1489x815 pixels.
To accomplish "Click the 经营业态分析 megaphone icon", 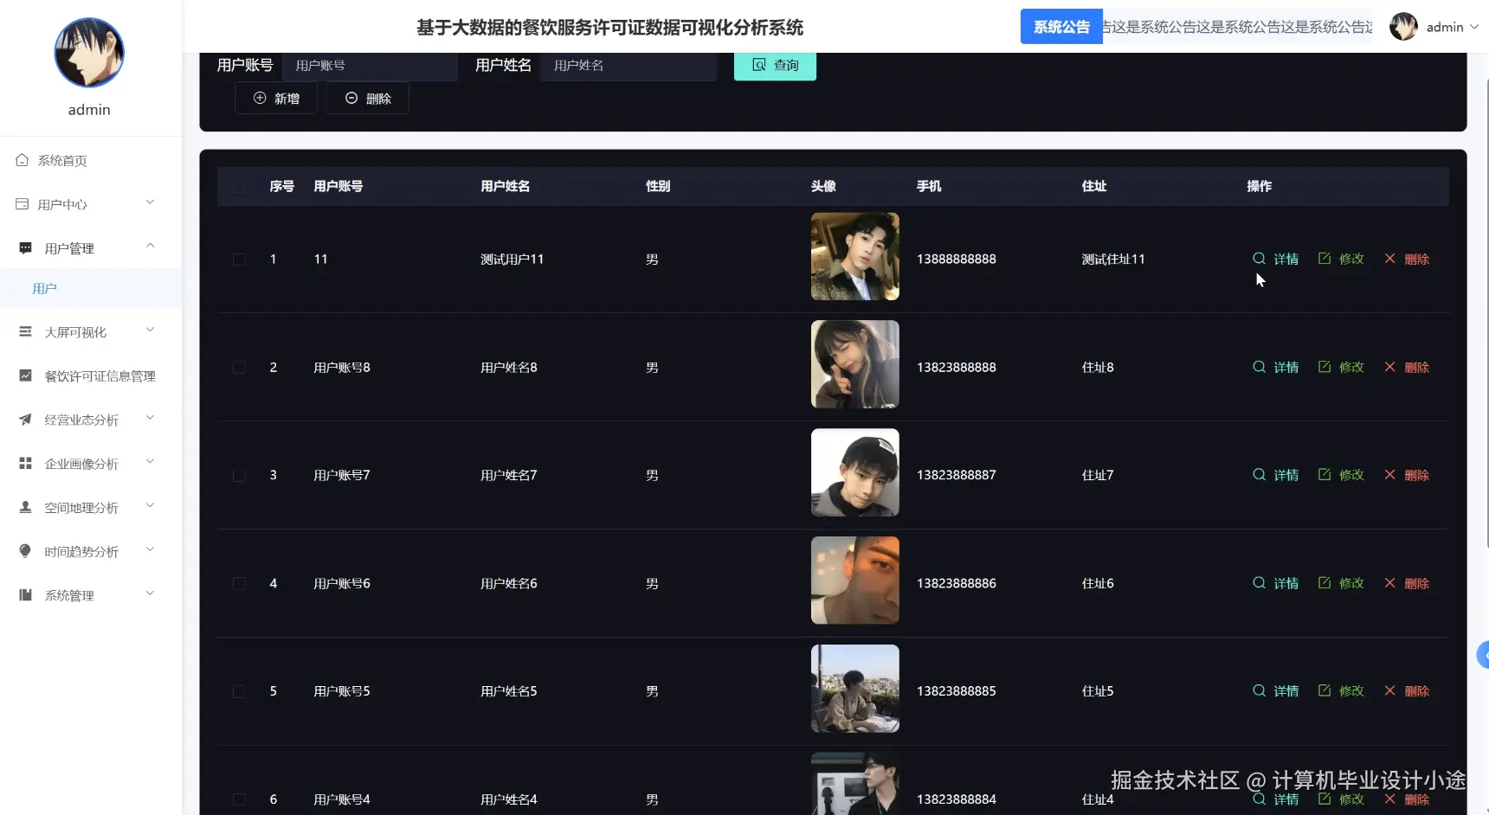I will tap(23, 420).
